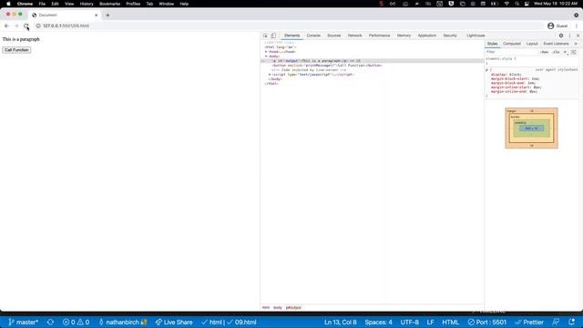Click the Port : 5501 live server item

487,323
